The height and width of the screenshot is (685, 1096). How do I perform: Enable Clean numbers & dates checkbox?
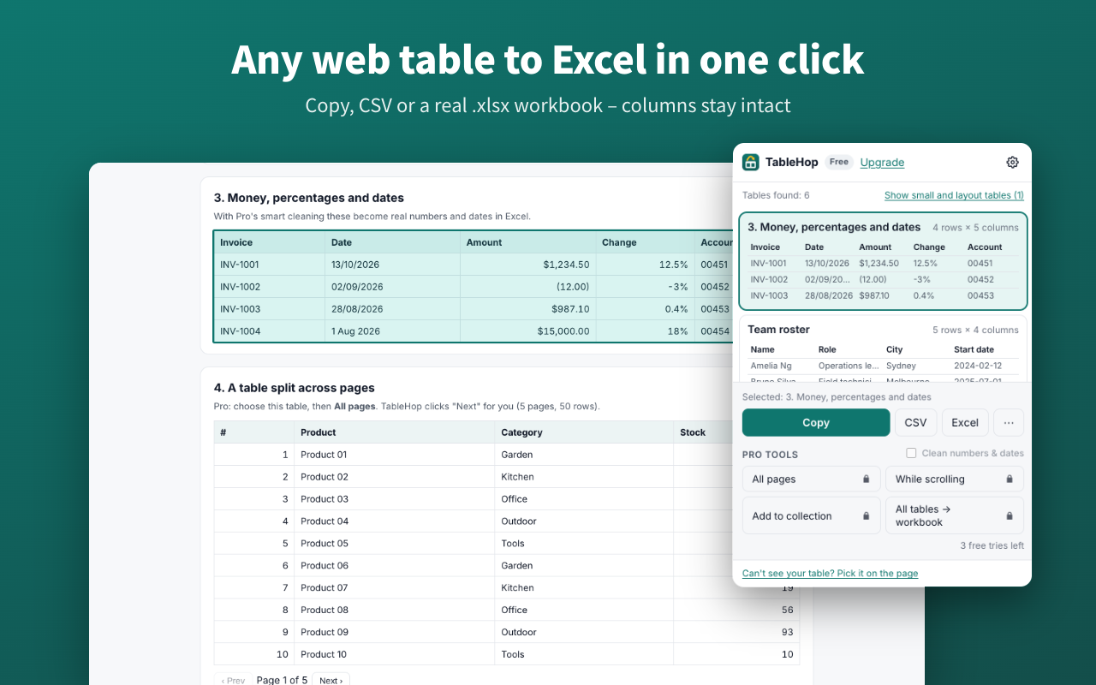911,453
